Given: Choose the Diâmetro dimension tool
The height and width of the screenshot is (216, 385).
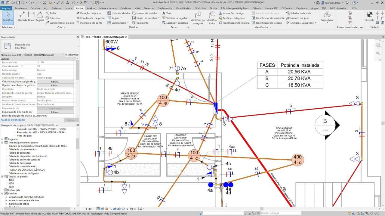Looking at the screenshot, I should point(52,18).
